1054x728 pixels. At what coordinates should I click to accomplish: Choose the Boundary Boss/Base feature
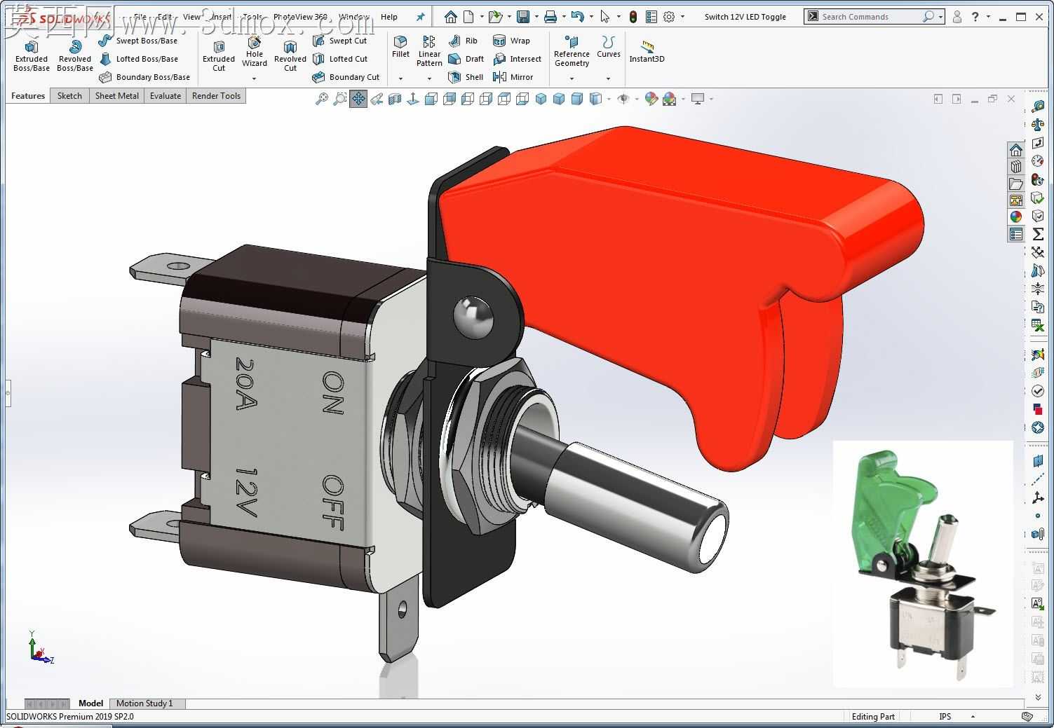(x=144, y=77)
